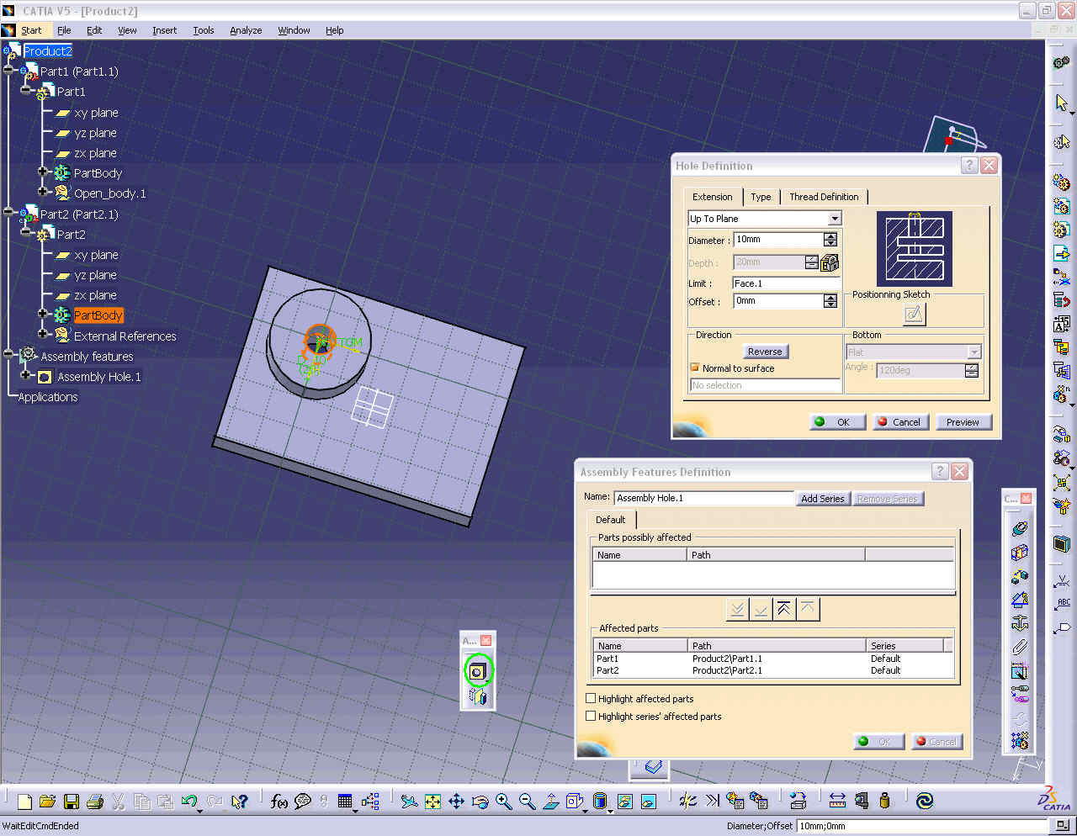Image resolution: width=1077 pixels, height=836 pixels.
Task: Click the Measure Between icon
Action: (x=837, y=802)
